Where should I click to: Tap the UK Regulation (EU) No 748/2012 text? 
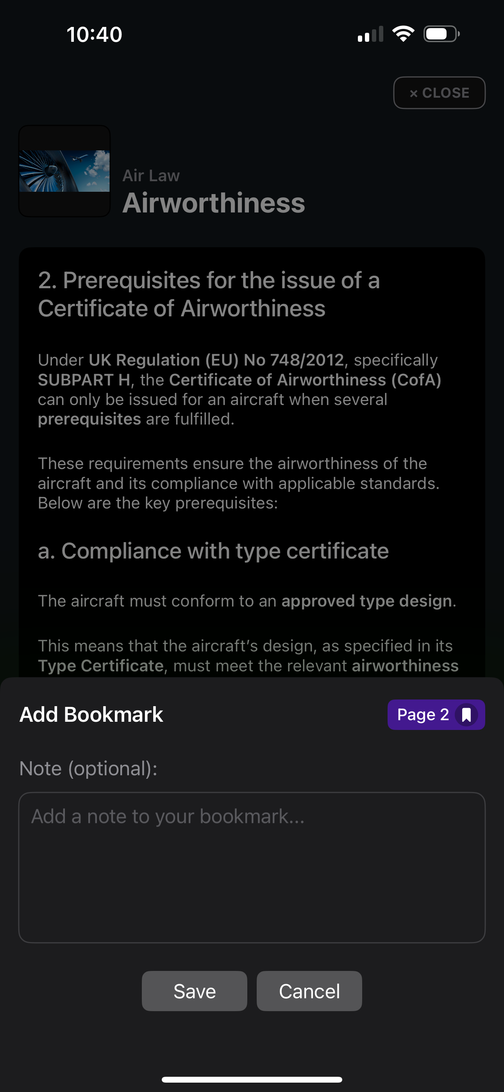tap(216, 360)
